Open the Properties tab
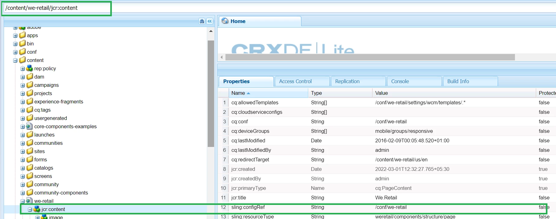Image resolution: width=556 pixels, height=219 pixels. [x=246, y=81]
